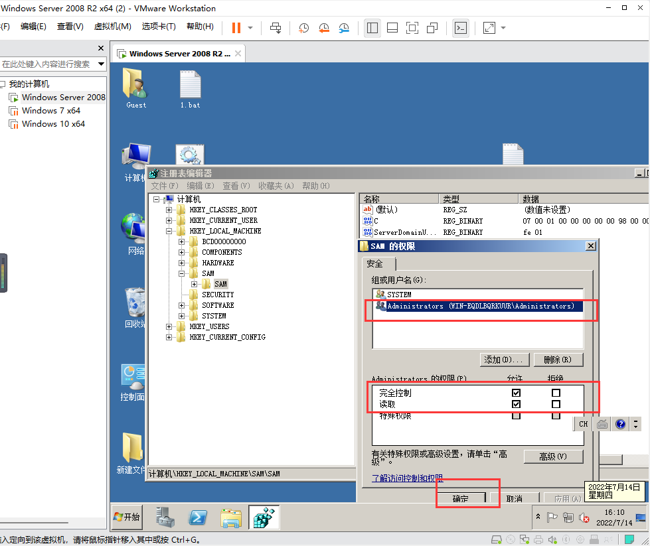Click the registry editor taskbar icon

point(264,517)
